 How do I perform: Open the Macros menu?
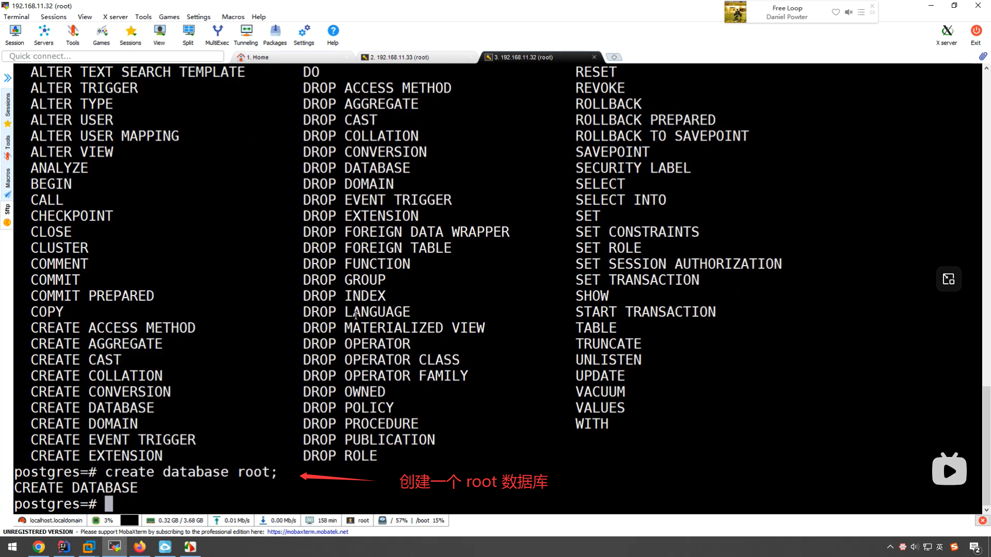[x=233, y=17]
